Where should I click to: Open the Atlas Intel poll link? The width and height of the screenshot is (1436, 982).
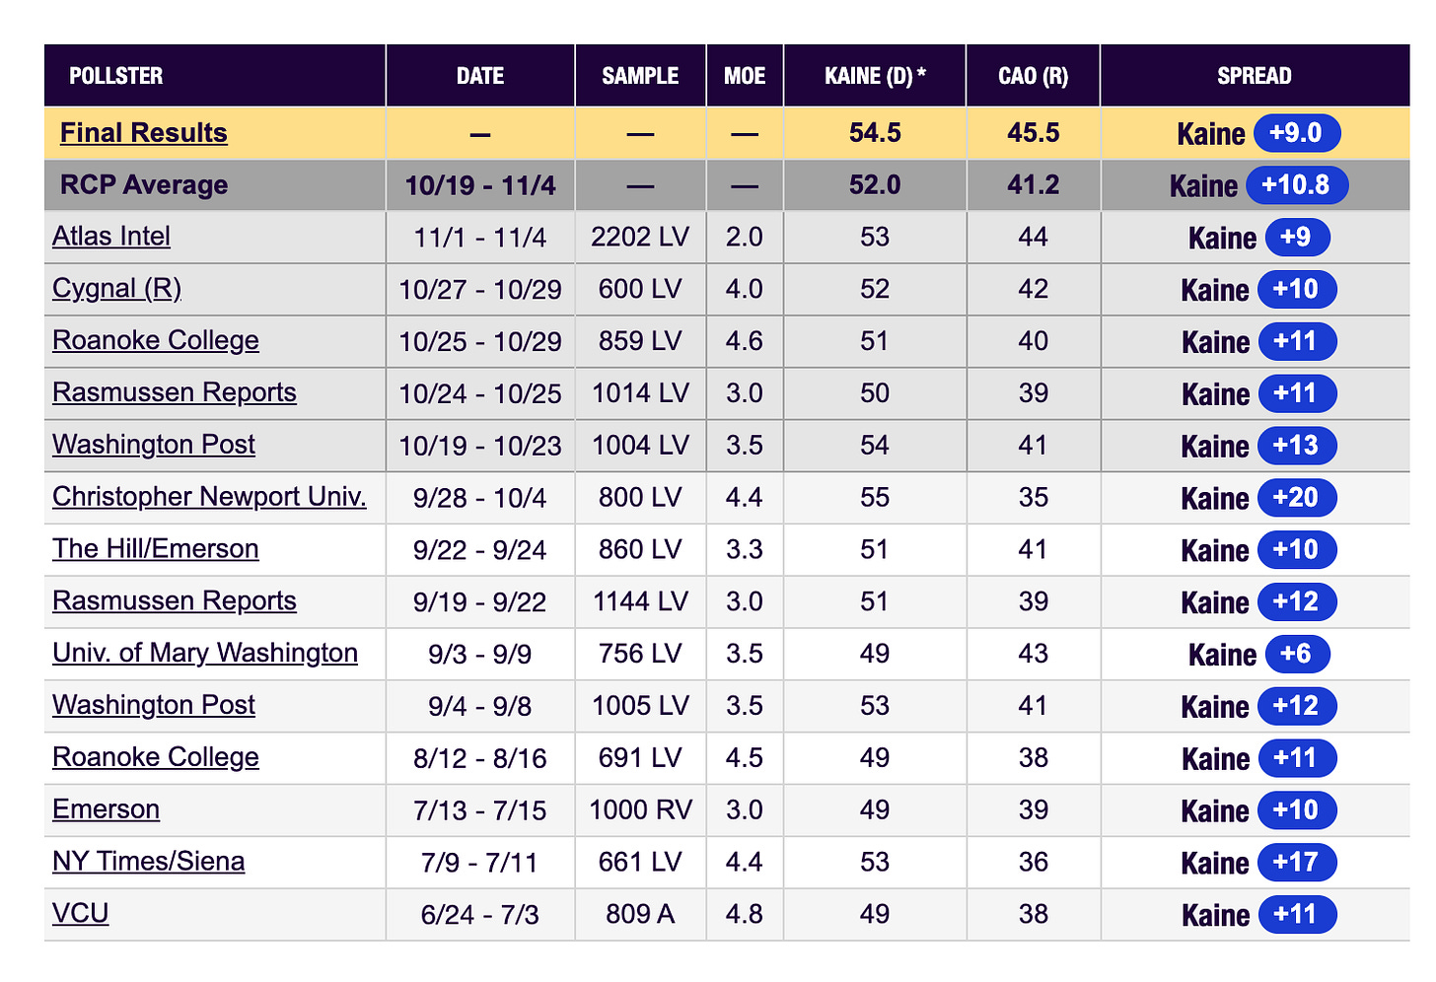(111, 237)
